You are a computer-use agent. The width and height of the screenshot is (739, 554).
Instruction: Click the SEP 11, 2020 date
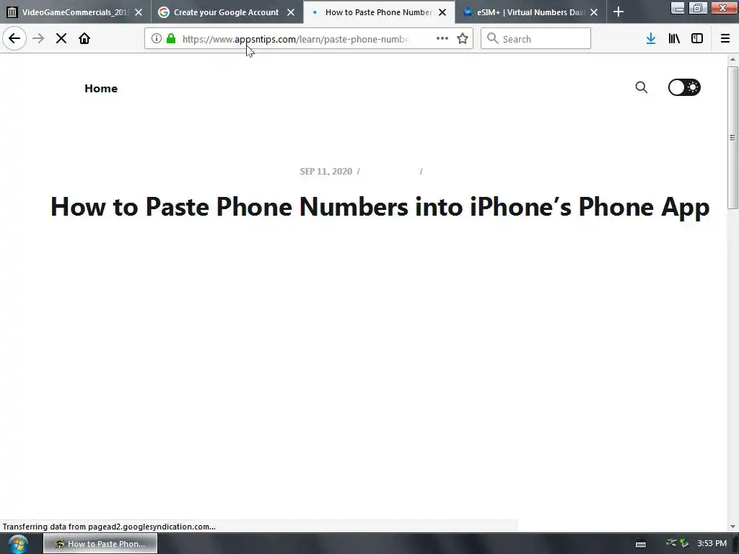pyautogui.click(x=326, y=172)
